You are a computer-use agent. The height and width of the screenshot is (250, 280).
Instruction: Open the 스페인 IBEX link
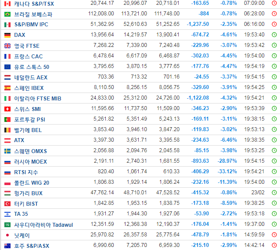(x=29, y=88)
